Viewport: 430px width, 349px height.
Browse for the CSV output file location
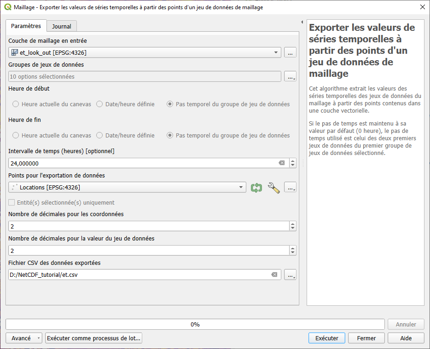pyautogui.click(x=290, y=275)
